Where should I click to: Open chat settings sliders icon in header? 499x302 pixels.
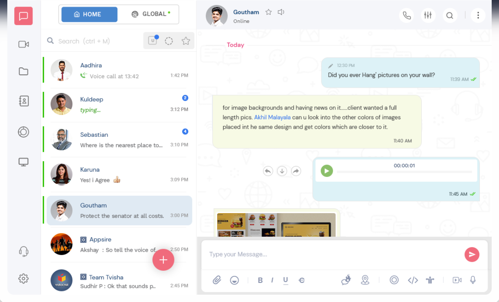coord(428,15)
